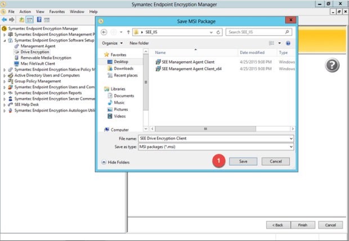349x241 pixels.
Task: Open the Action menu
Action: [25, 11]
